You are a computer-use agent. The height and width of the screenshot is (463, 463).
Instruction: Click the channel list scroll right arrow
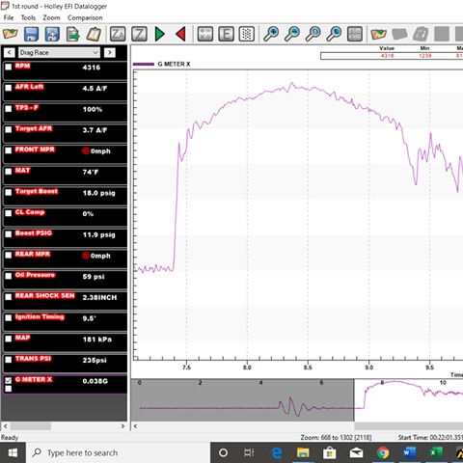pos(123,426)
